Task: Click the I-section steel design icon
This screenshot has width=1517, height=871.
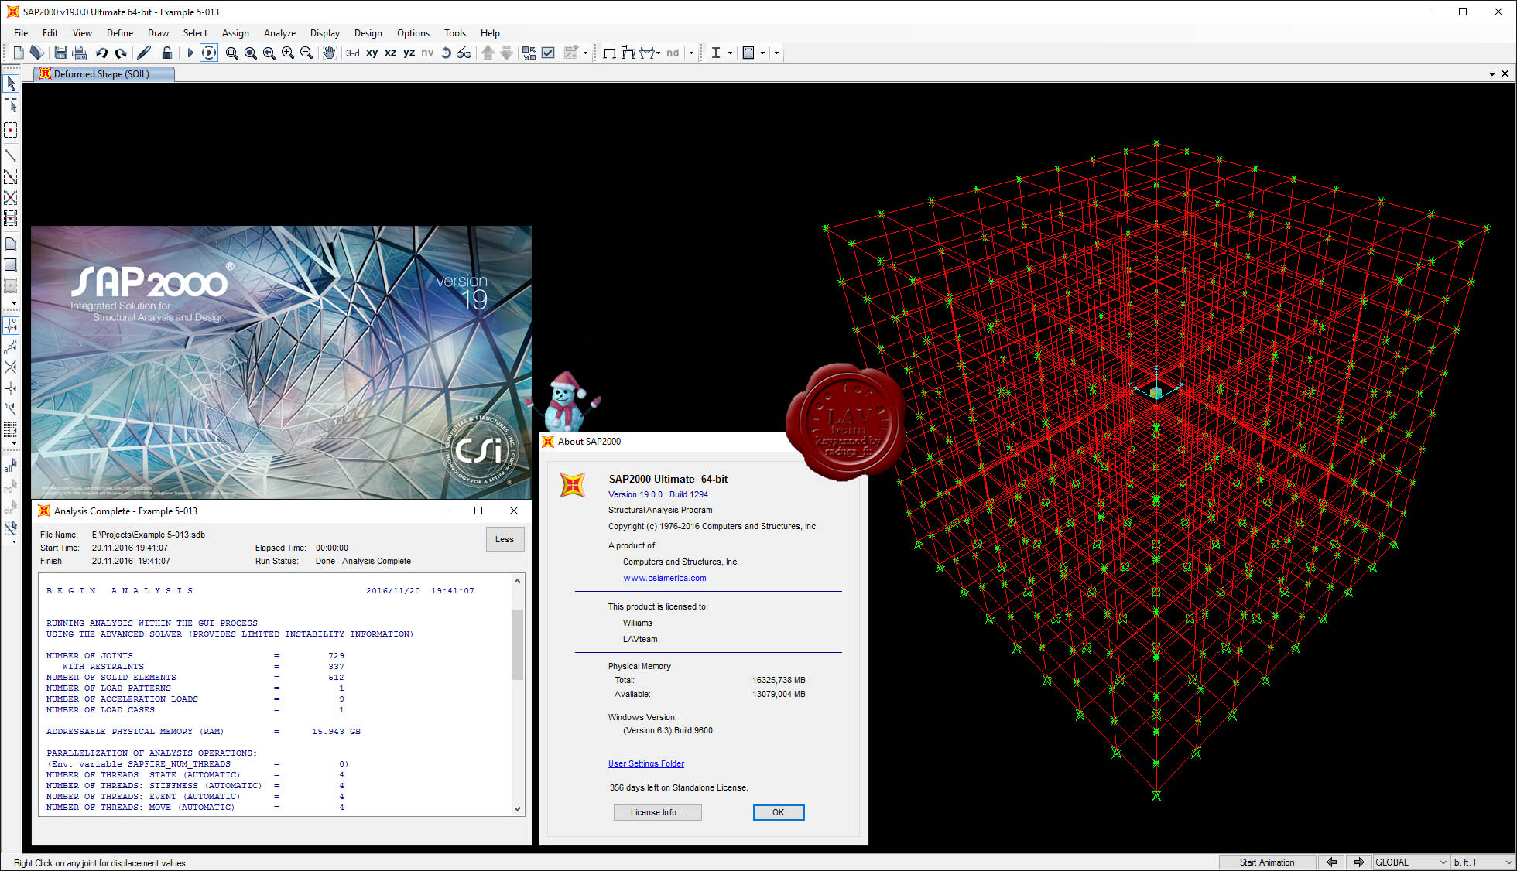Action: (x=716, y=53)
